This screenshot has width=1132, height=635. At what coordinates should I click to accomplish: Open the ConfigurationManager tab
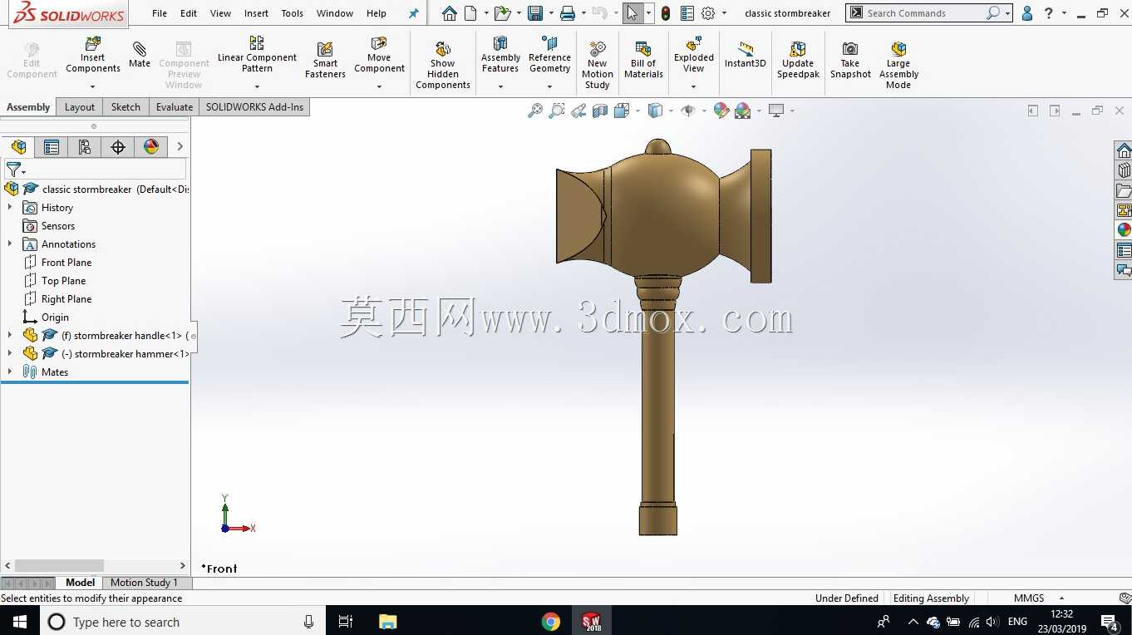(x=85, y=147)
